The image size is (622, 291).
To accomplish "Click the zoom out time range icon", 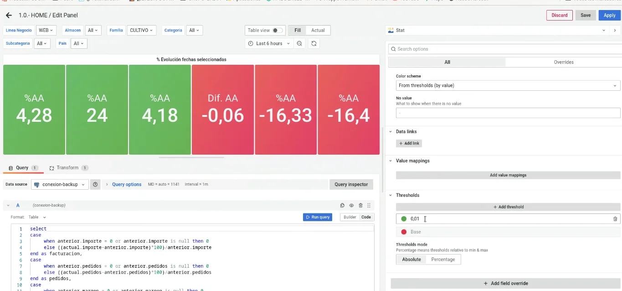I will point(299,43).
